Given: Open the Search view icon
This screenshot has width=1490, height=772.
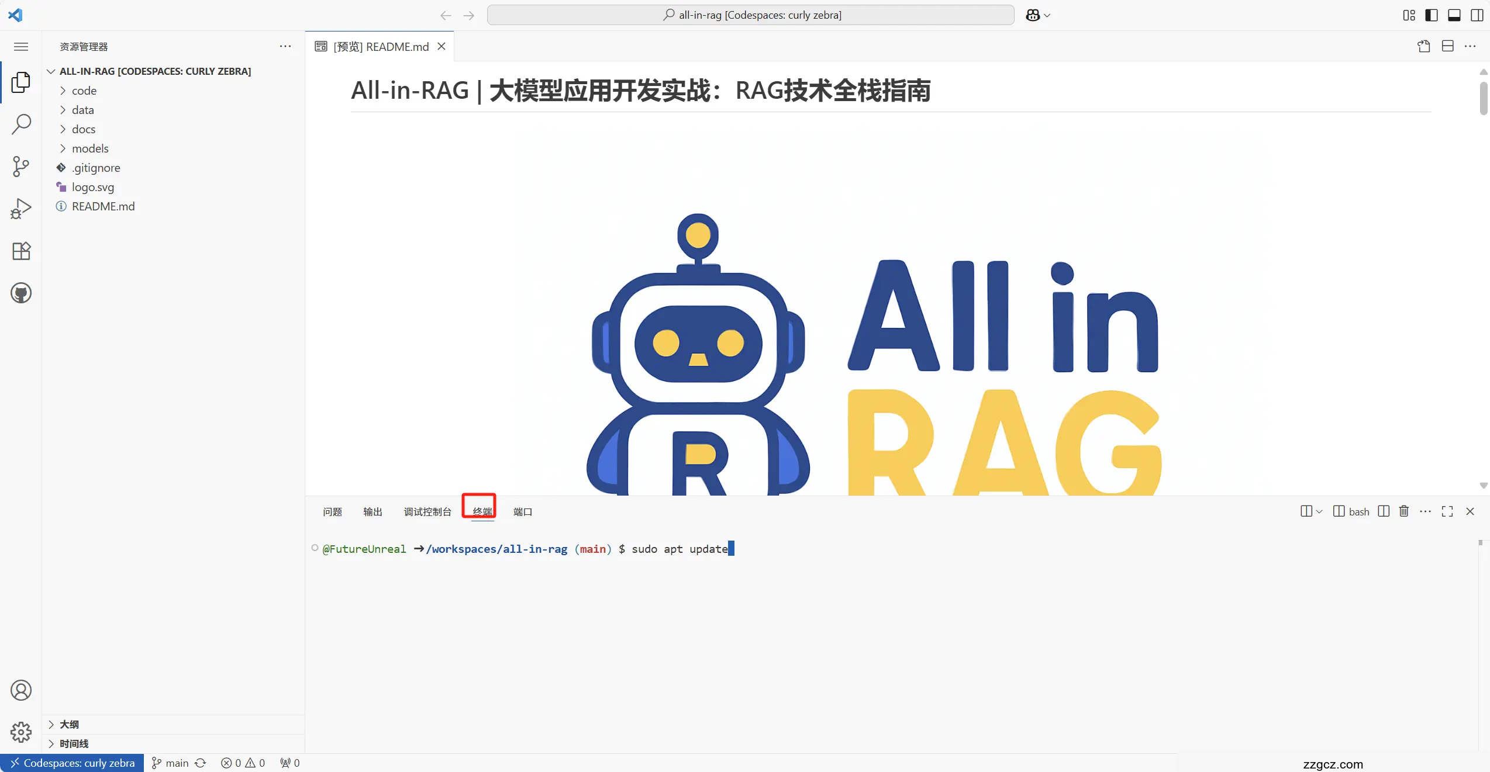Looking at the screenshot, I should [21, 124].
